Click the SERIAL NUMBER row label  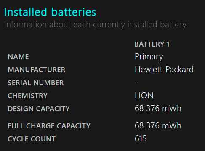coord(36,83)
